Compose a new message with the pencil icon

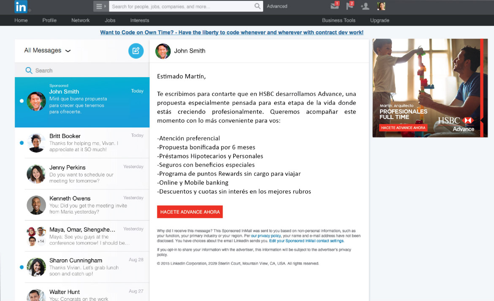click(136, 51)
